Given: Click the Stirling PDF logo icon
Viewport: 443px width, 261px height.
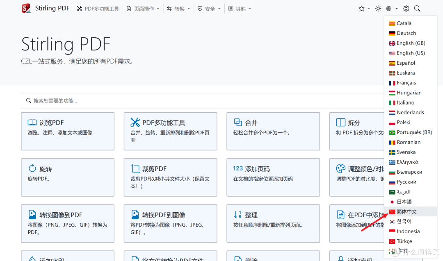Looking at the screenshot, I should pos(26,9).
